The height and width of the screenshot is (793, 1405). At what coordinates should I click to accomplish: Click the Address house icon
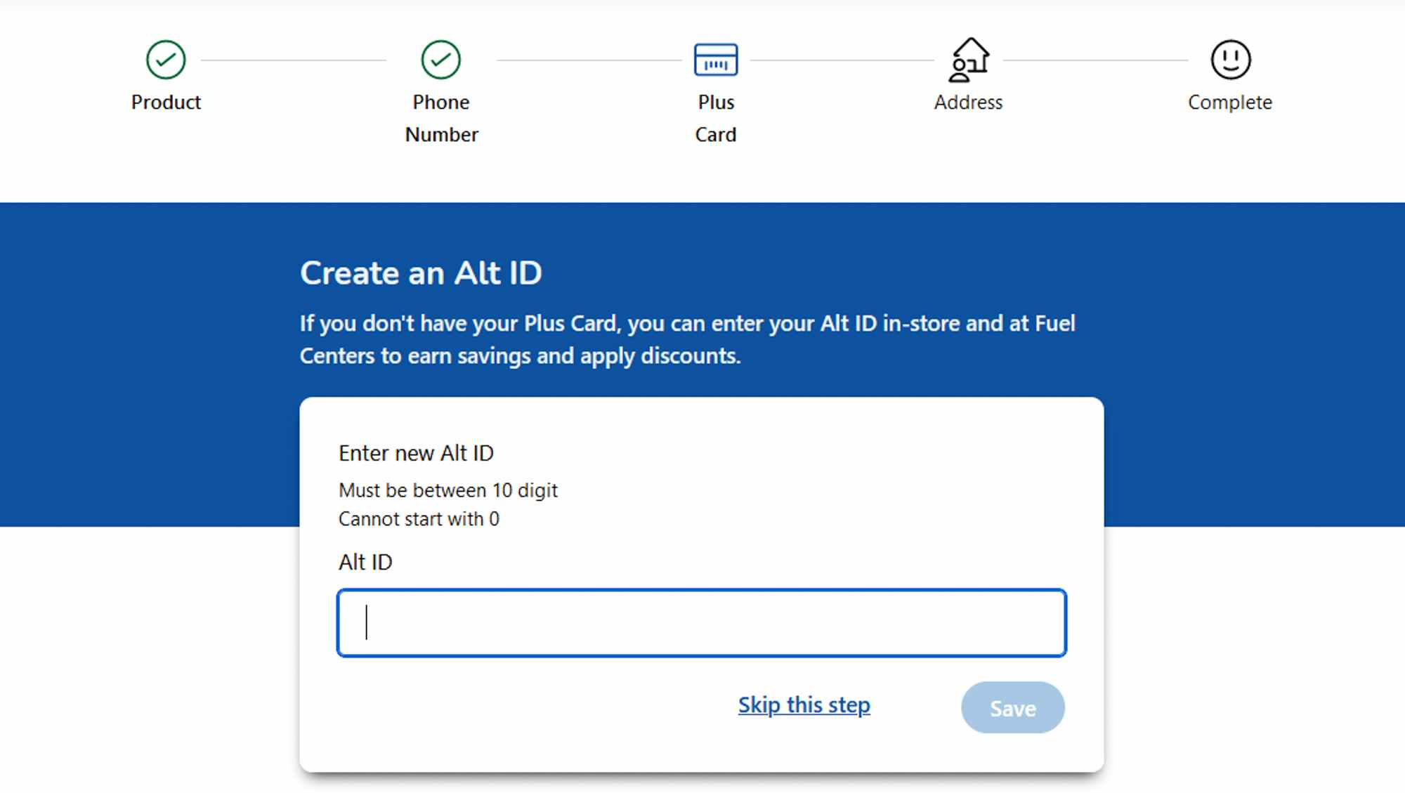click(x=969, y=60)
